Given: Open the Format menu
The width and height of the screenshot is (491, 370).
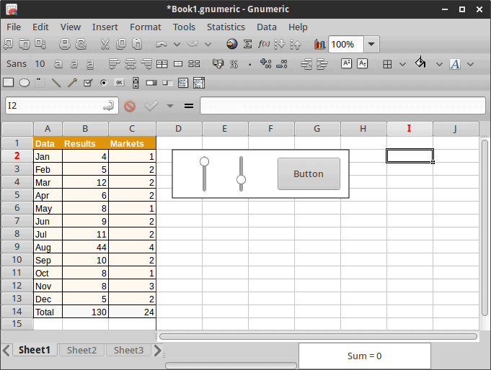Looking at the screenshot, I should pyautogui.click(x=146, y=27).
